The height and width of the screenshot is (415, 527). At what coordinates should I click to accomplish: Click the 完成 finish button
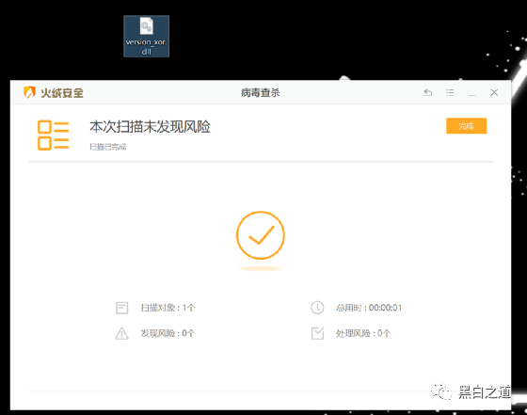point(466,126)
